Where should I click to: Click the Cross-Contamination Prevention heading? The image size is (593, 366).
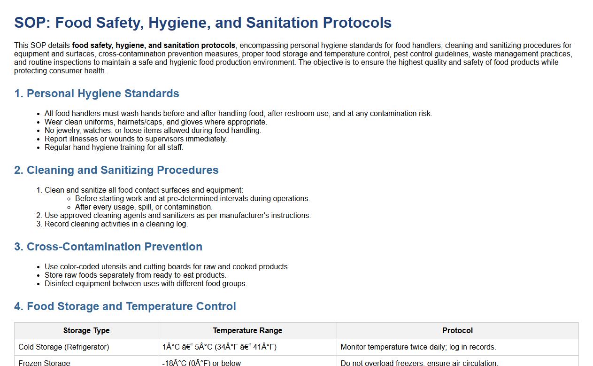108,247
